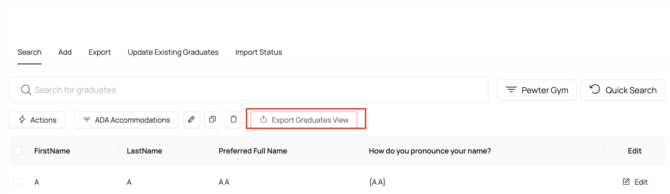Click the trash delete icon button
The height and width of the screenshot is (194, 670).
coord(233,120)
